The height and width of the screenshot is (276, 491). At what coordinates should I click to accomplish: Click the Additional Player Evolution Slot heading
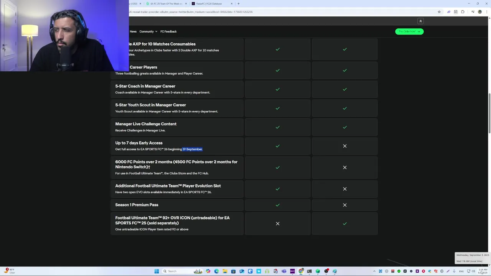point(168,186)
